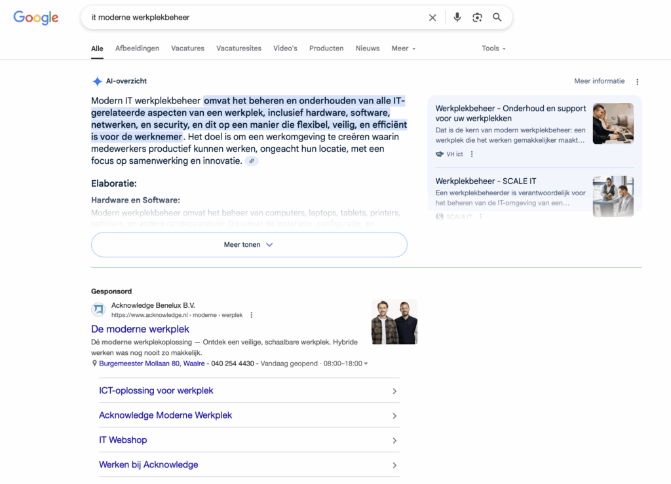Viewport: 671px width, 484px height.
Task: Click the Gesponsord label
Action: click(x=111, y=291)
